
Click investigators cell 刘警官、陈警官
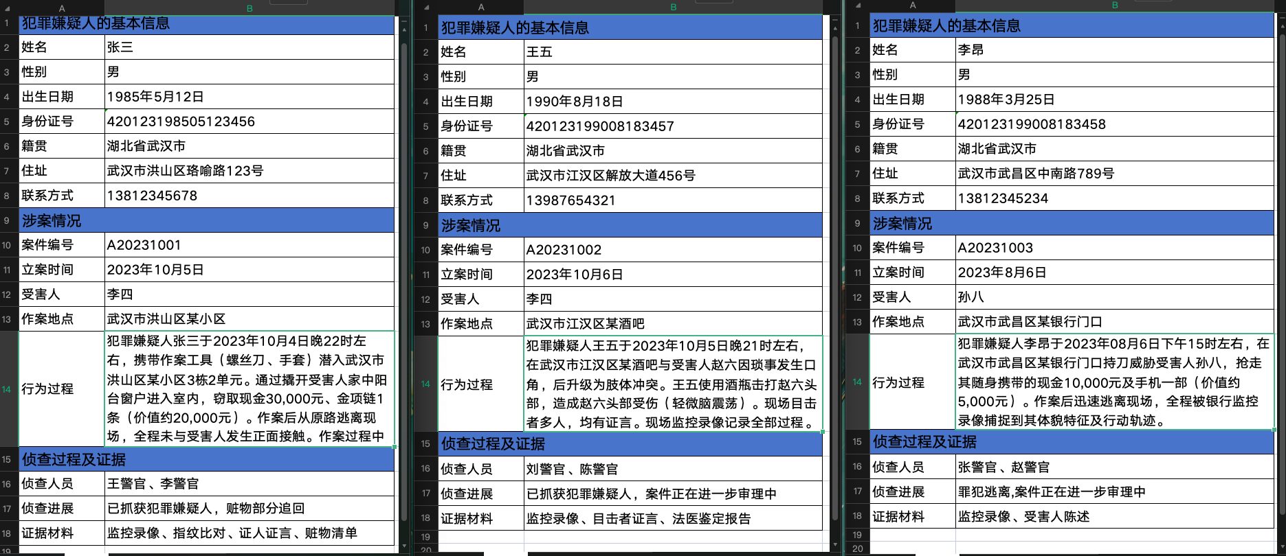pyautogui.click(x=673, y=470)
